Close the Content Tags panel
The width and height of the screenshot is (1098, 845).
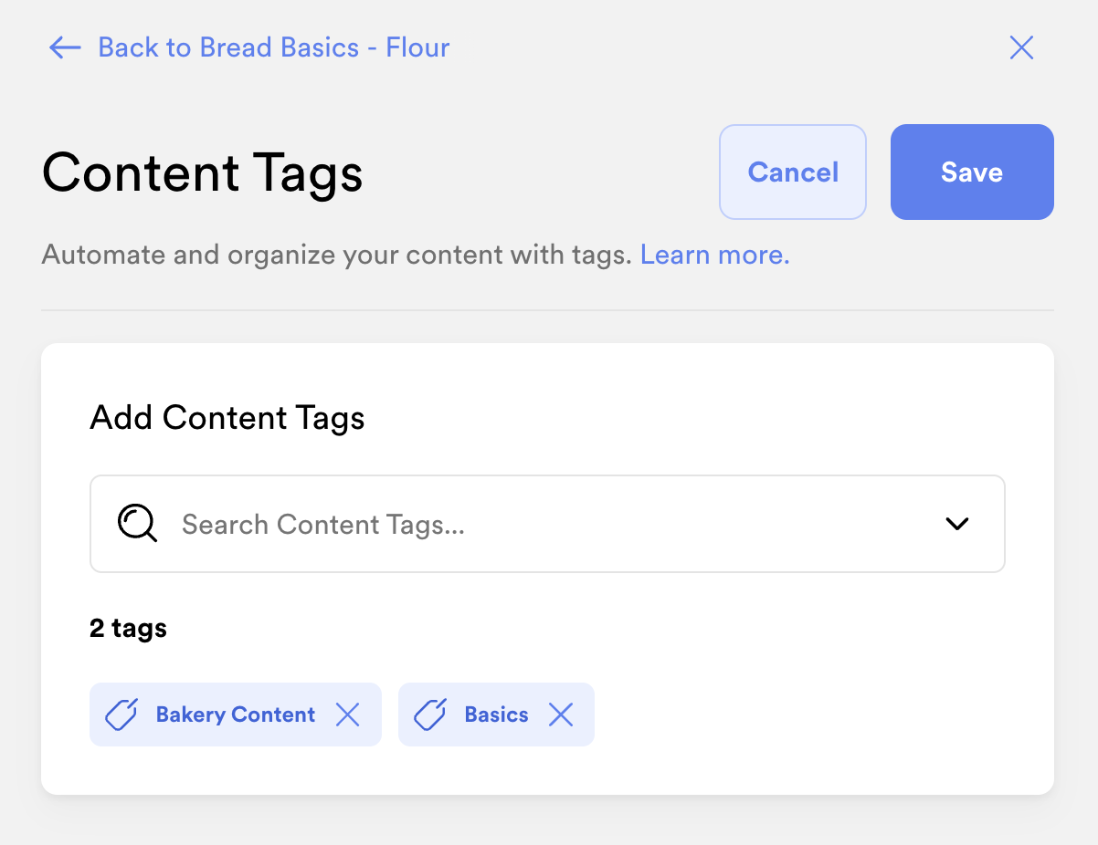coord(1021,47)
